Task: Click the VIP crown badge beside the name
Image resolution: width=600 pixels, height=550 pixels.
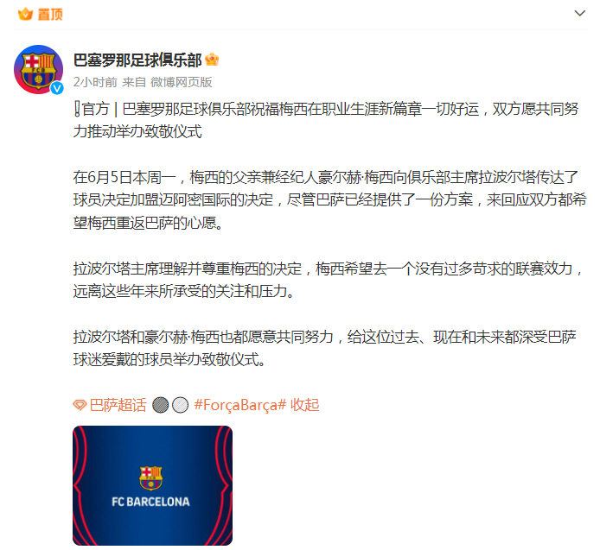Action: click(212, 60)
